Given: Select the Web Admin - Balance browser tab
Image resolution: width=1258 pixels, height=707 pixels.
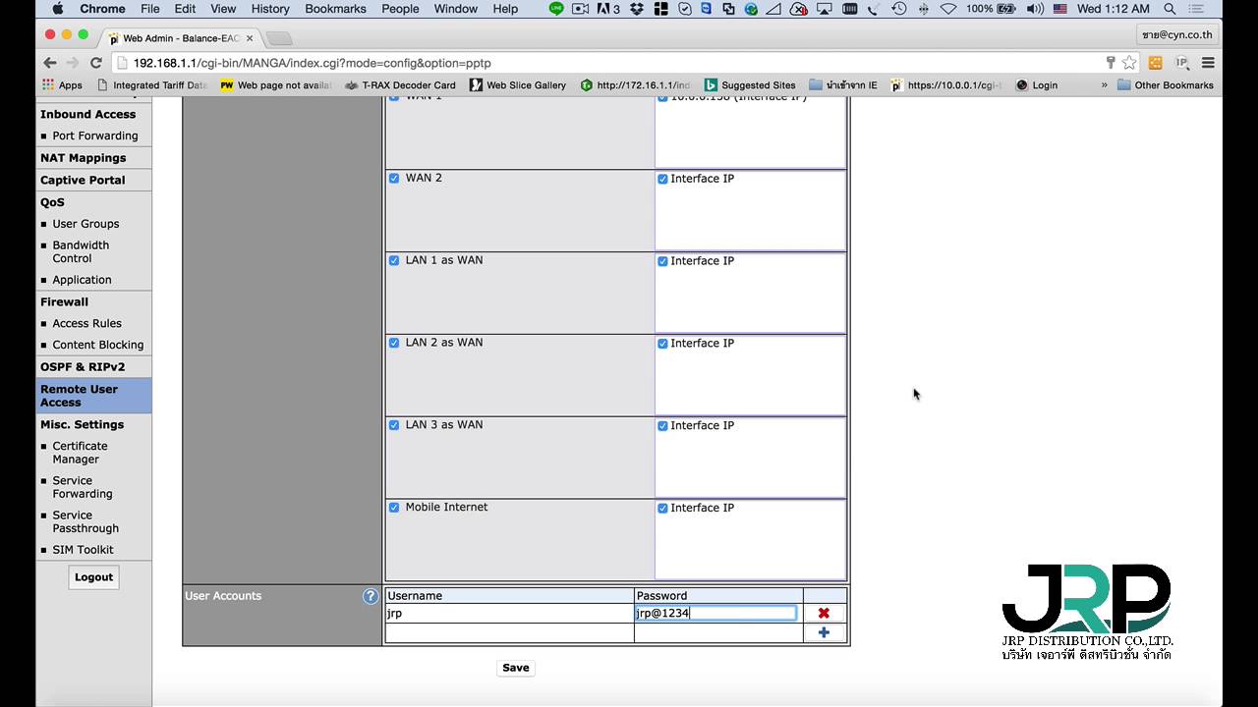Looking at the screenshot, I should coord(180,38).
